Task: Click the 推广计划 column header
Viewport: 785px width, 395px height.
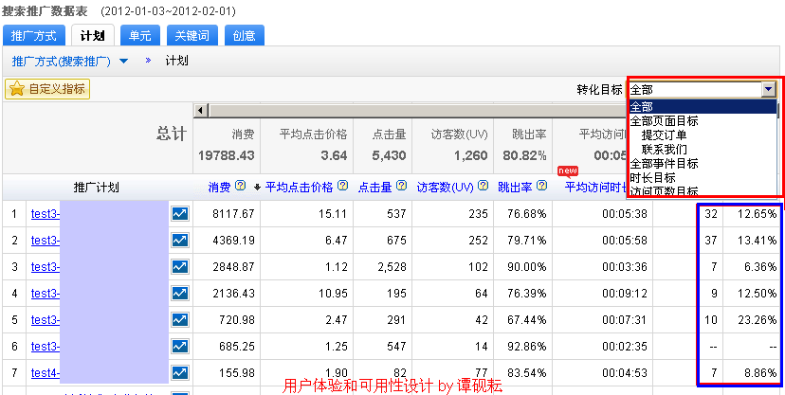Action: point(96,188)
